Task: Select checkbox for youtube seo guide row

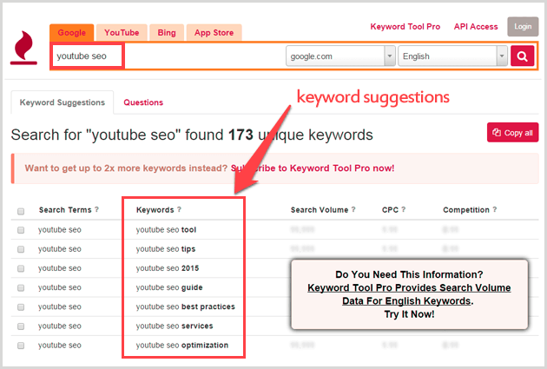Action: [x=21, y=287]
